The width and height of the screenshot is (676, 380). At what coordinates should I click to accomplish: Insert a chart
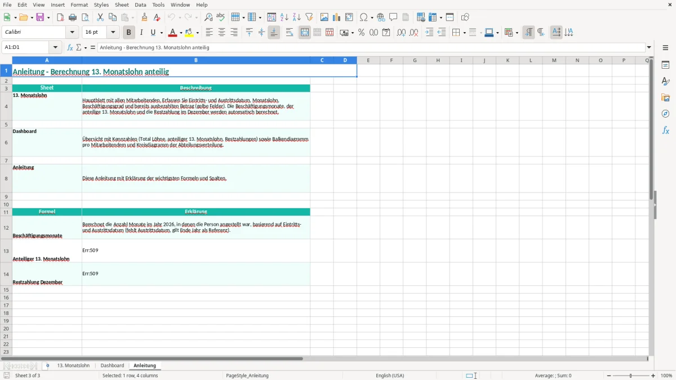point(337,17)
